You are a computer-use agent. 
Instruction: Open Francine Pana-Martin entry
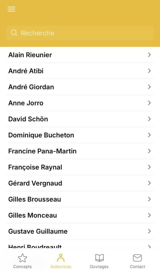pos(42,151)
